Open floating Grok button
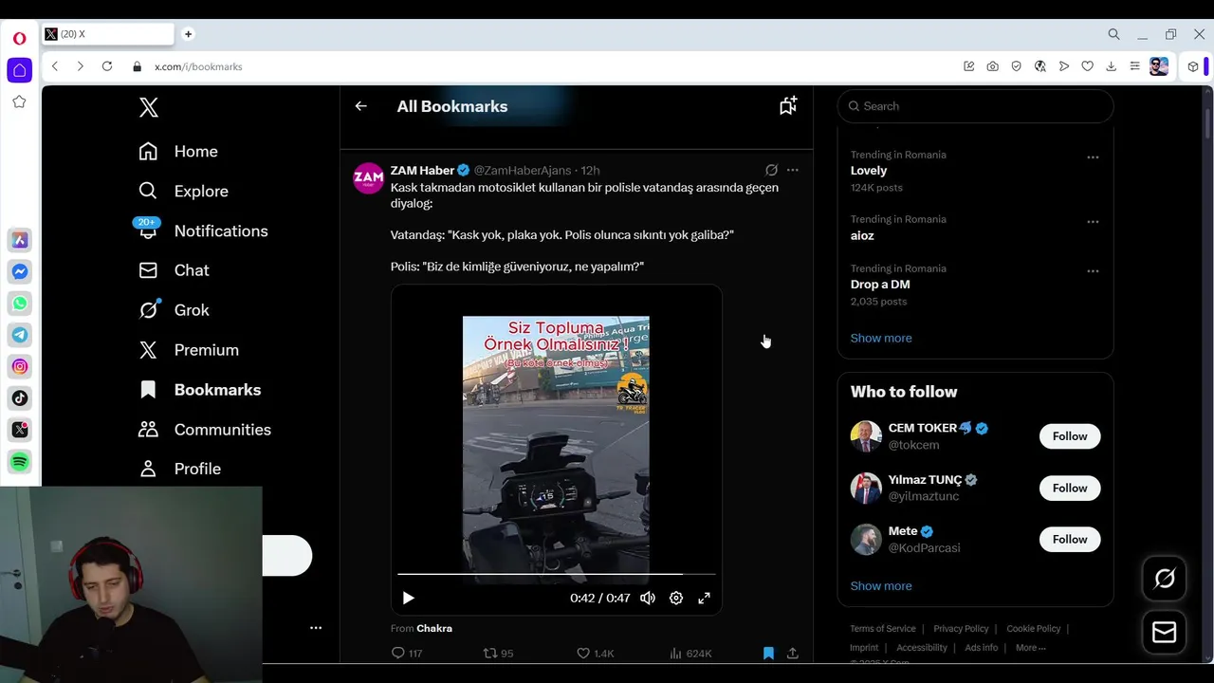Image resolution: width=1214 pixels, height=683 pixels. coord(1165,579)
